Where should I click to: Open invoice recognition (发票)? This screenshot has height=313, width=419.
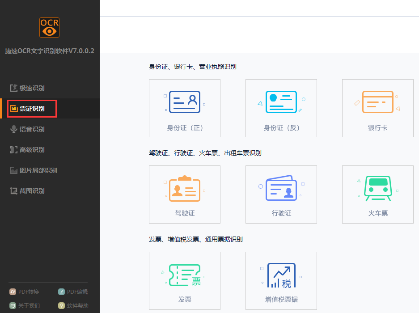coord(184,280)
